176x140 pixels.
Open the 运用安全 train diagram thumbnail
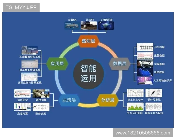pyautogui.click(x=22, y=93)
